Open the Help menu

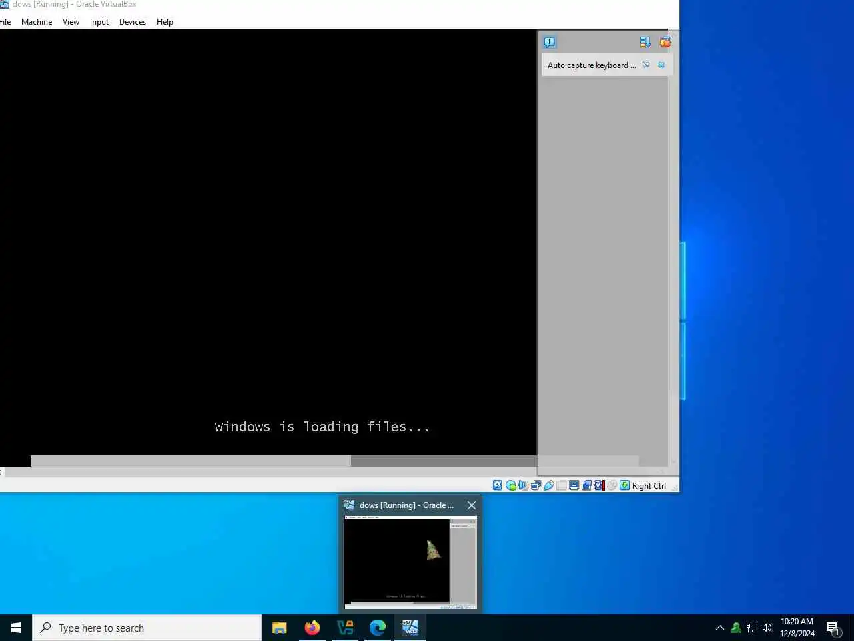coord(165,22)
